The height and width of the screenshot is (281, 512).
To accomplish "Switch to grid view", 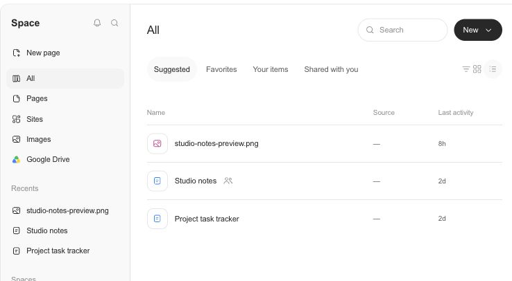I will click(x=477, y=69).
